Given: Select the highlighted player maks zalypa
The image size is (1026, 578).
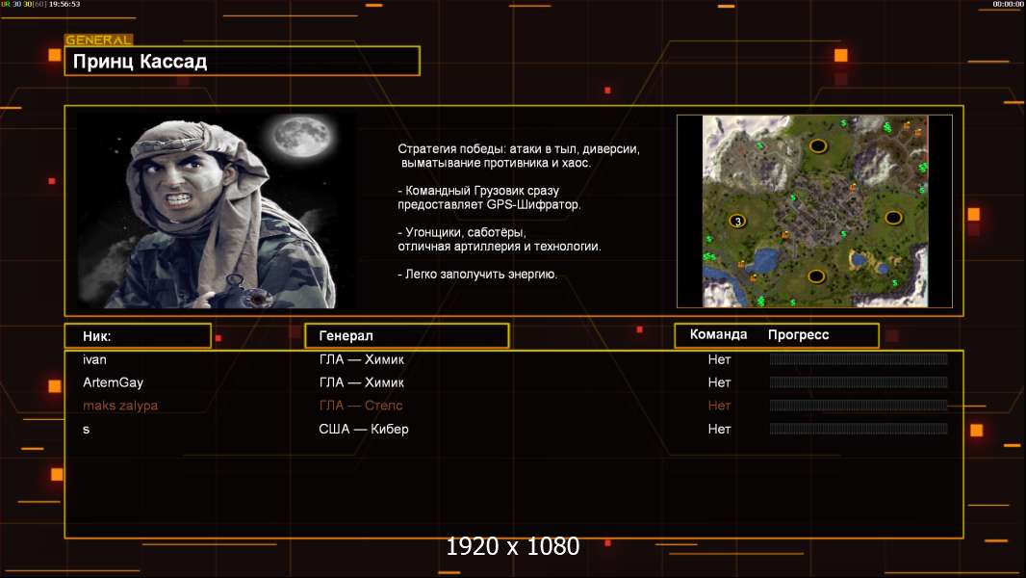Looking at the screenshot, I should tap(120, 406).
